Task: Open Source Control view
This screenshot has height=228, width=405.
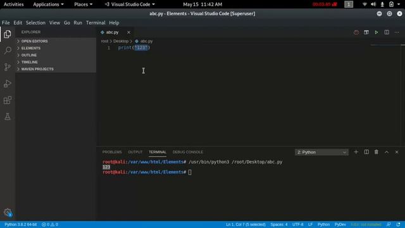Action: click(x=8, y=67)
